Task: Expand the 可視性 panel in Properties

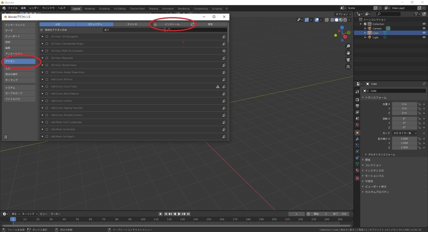Action: (363, 181)
